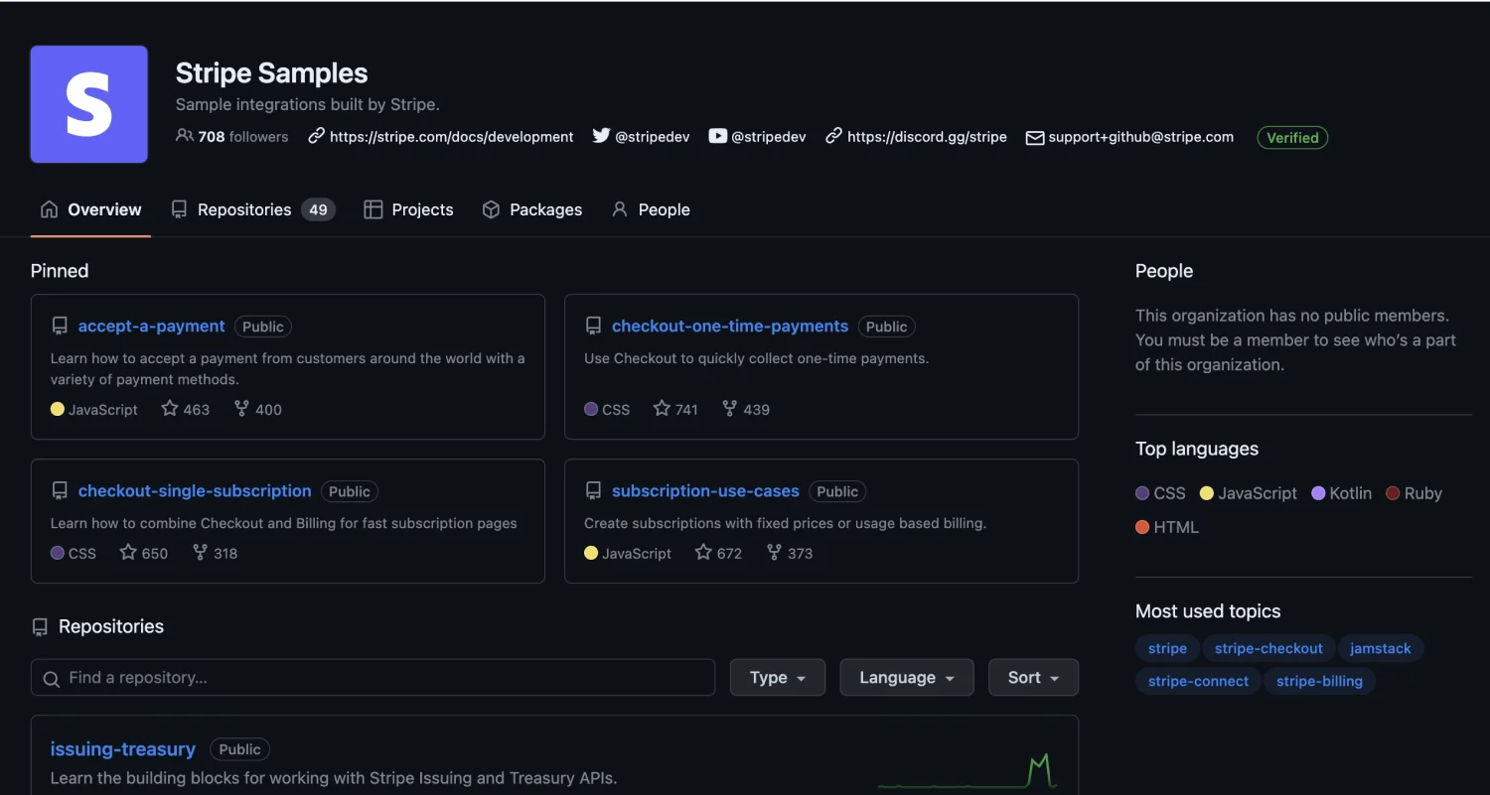Filter by JavaScript in Top languages
The image size is (1490, 795).
(1249, 493)
